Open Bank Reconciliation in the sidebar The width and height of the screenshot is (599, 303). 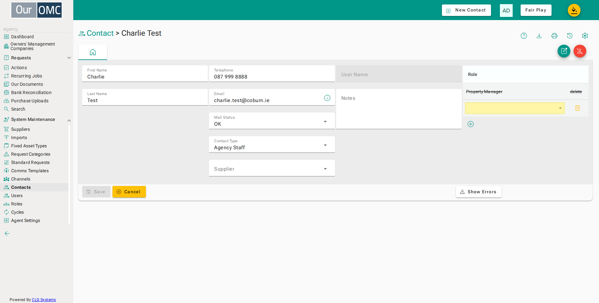[31, 92]
